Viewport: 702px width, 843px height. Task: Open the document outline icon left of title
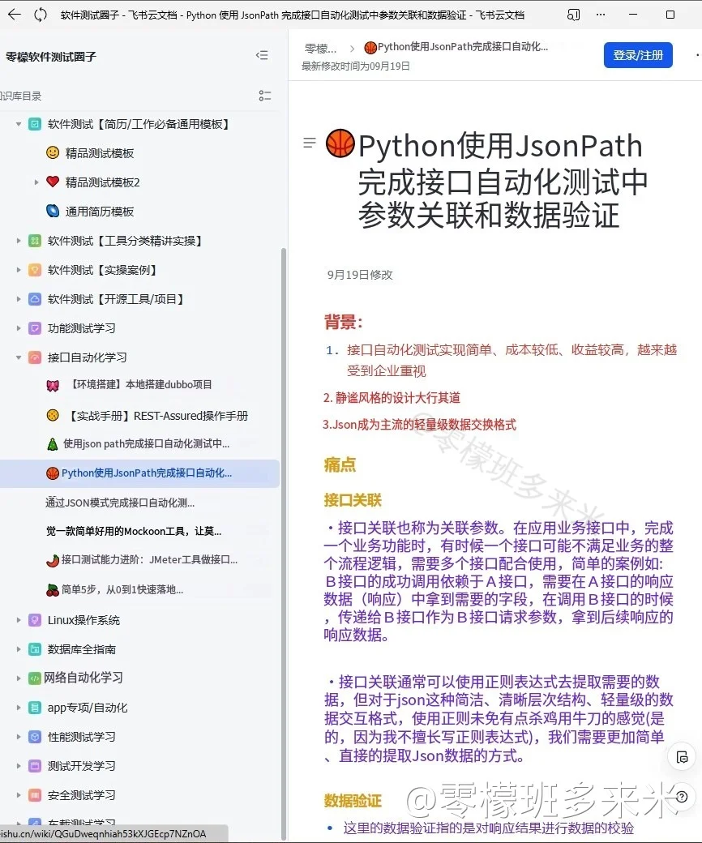click(x=309, y=142)
